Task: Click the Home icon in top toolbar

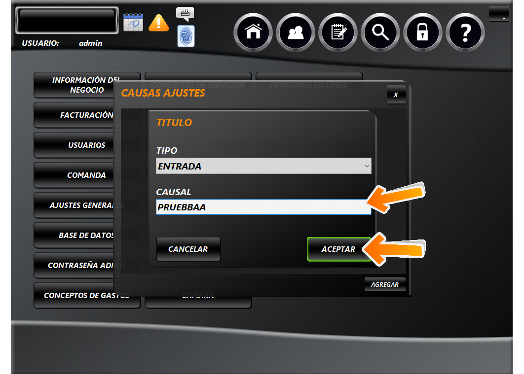Action: [253, 33]
